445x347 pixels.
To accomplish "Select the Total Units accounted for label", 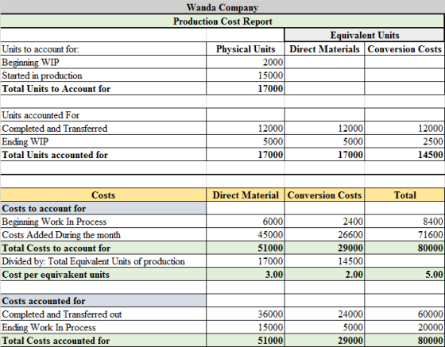I will (55, 155).
